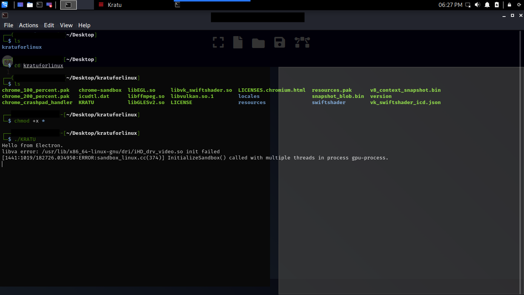Open the clock showing 06:27 PM

pos(450,5)
